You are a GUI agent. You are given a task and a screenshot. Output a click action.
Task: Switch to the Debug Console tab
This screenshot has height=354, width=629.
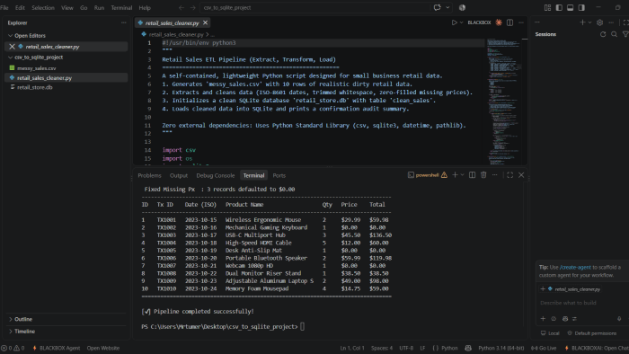coord(216,175)
